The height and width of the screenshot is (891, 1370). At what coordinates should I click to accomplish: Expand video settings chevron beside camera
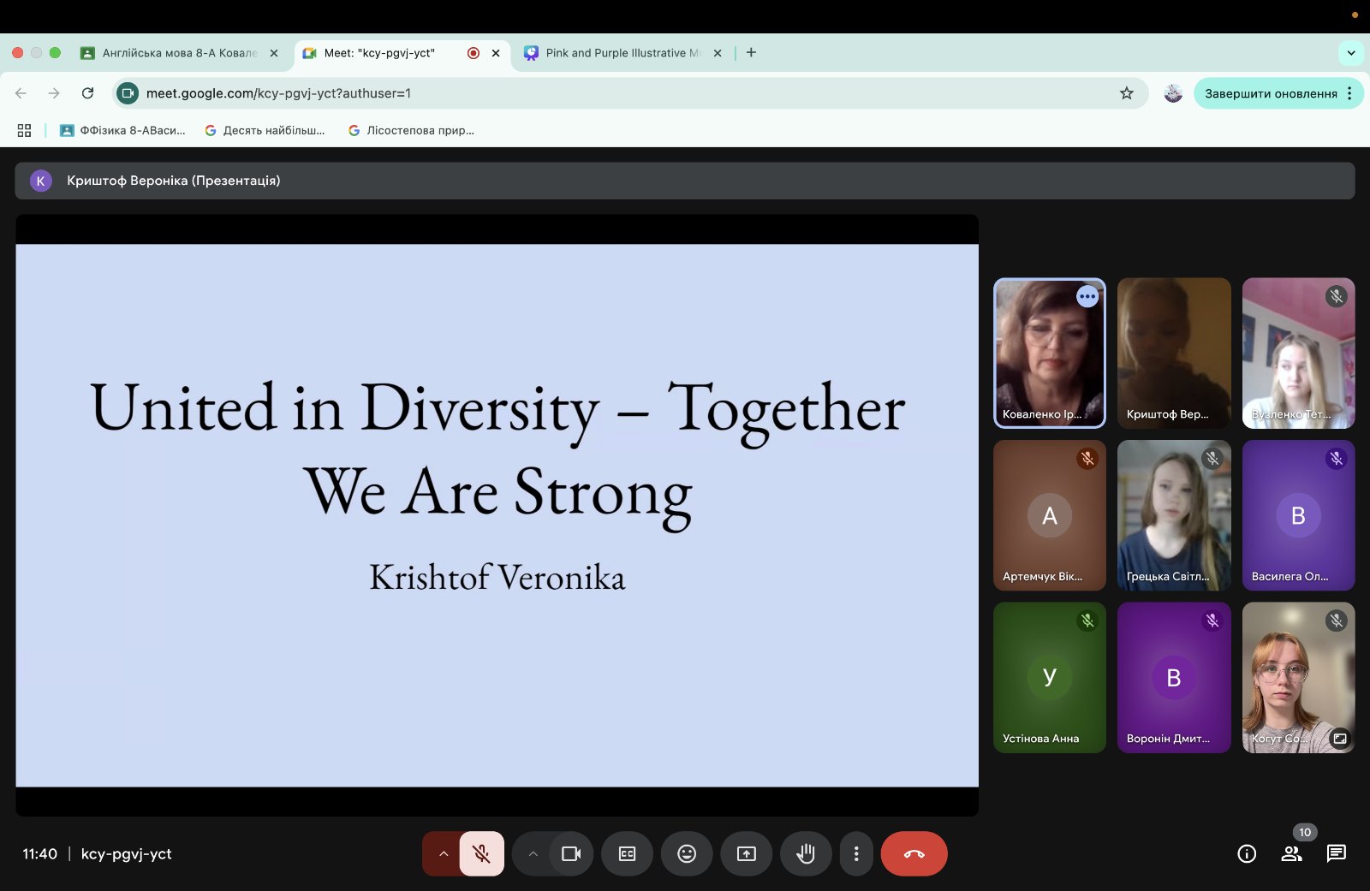point(533,853)
